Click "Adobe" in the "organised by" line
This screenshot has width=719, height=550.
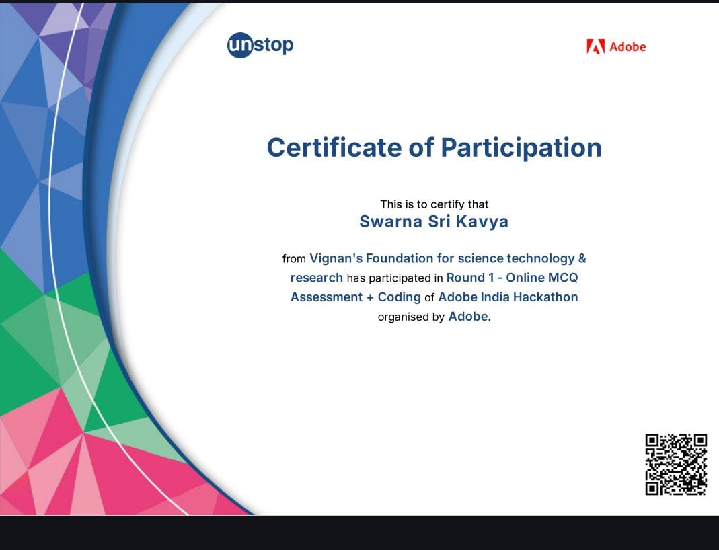coord(467,317)
